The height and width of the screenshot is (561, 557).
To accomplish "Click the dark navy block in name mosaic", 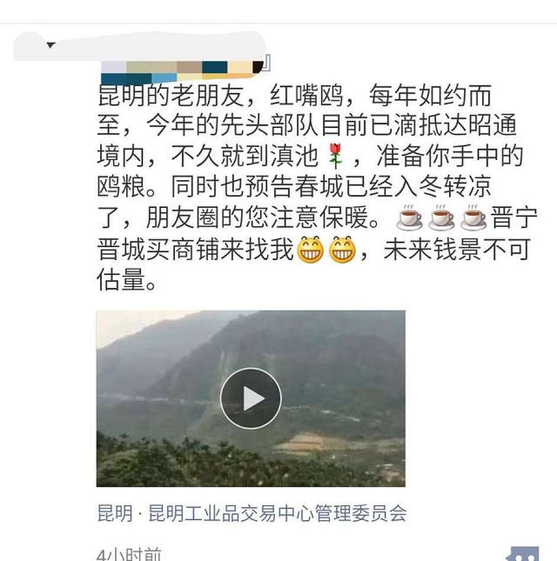I will pyautogui.click(x=215, y=67).
